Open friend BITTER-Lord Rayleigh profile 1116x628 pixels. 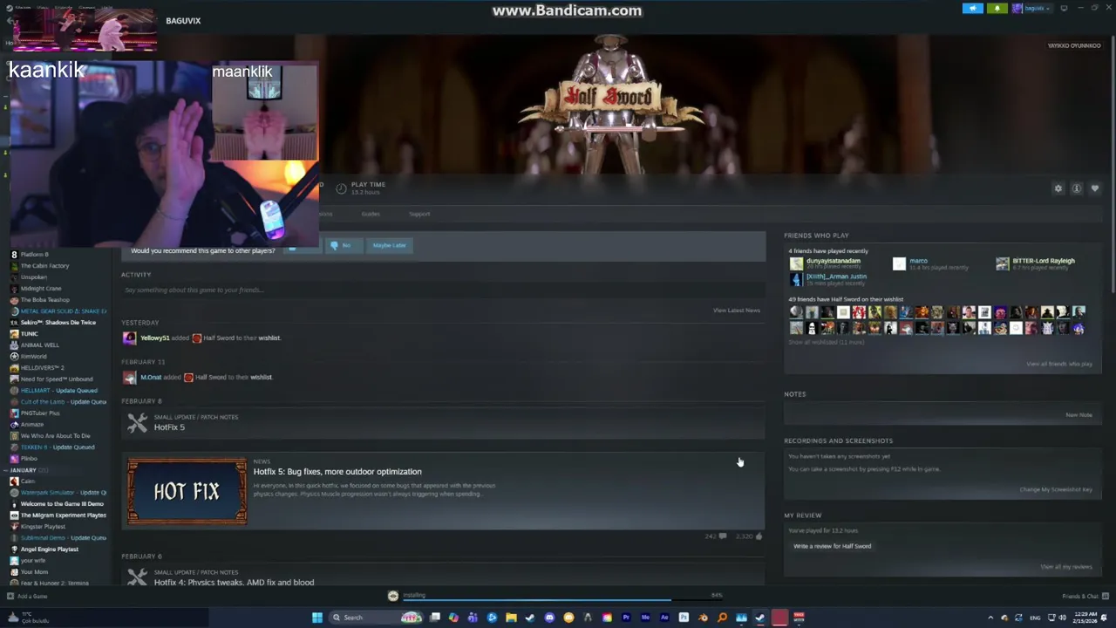[1043, 261]
